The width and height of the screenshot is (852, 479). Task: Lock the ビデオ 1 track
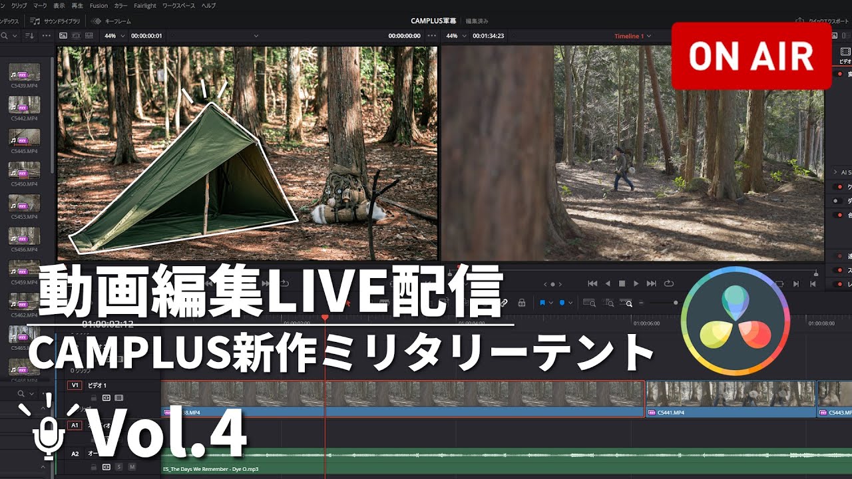coord(93,398)
